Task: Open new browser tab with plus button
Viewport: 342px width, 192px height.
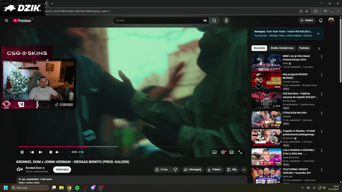Action: (x=52, y=3)
